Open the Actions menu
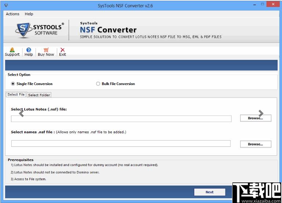The image size is (282, 203). tap(12, 14)
